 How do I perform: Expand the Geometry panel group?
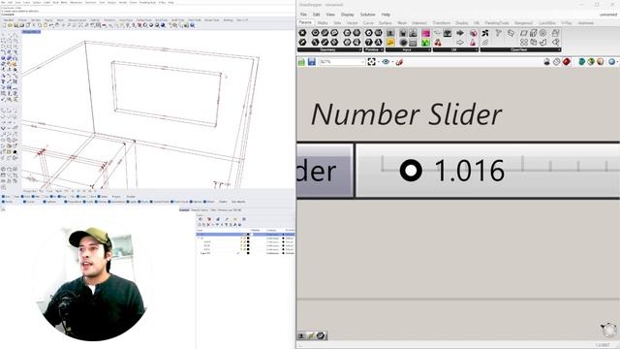359,49
